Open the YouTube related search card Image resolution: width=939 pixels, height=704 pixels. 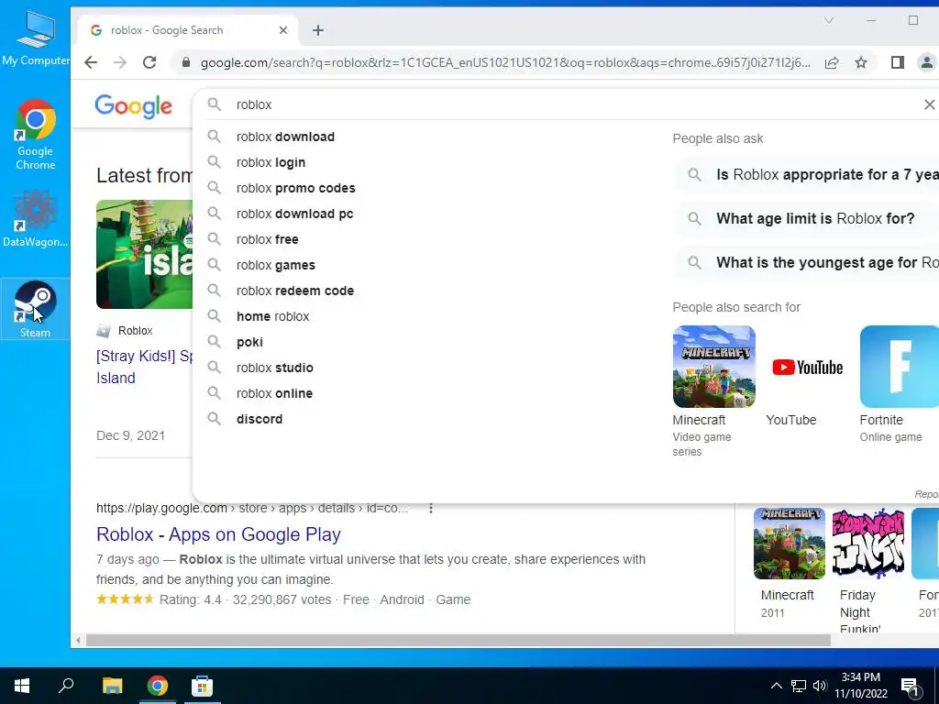pyautogui.click(x=807, y=377)
